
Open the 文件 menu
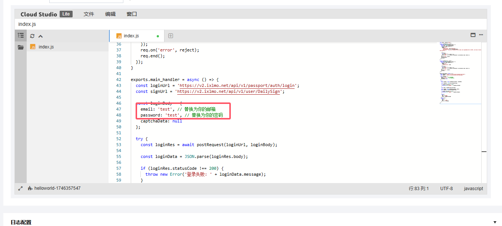tap(89, 14)
